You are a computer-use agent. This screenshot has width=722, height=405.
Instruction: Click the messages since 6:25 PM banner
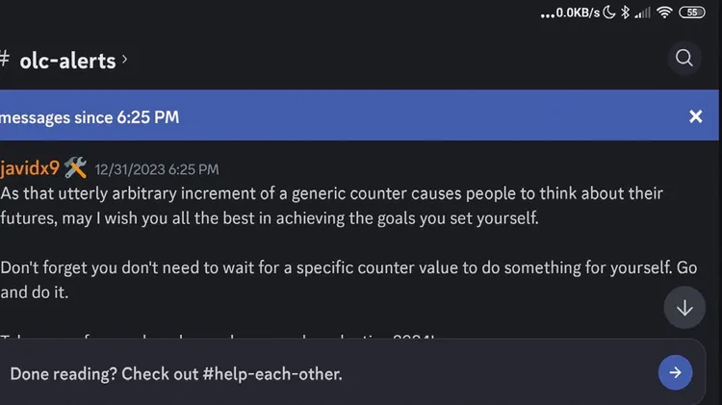pyautogui.click(x=359, y=115)
